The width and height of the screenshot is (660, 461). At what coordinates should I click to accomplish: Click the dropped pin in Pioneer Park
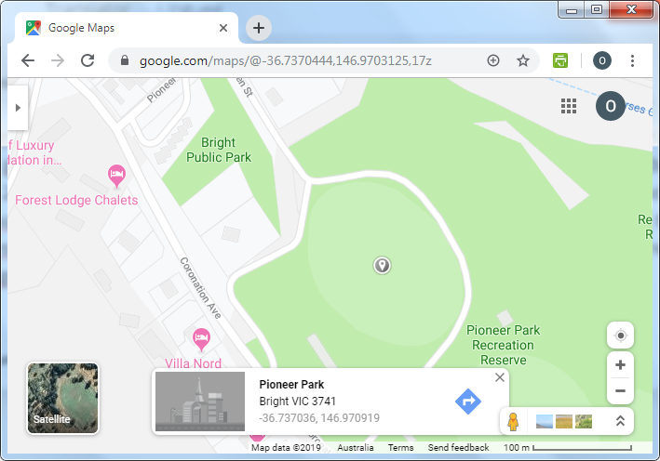(x=383, y=266)
